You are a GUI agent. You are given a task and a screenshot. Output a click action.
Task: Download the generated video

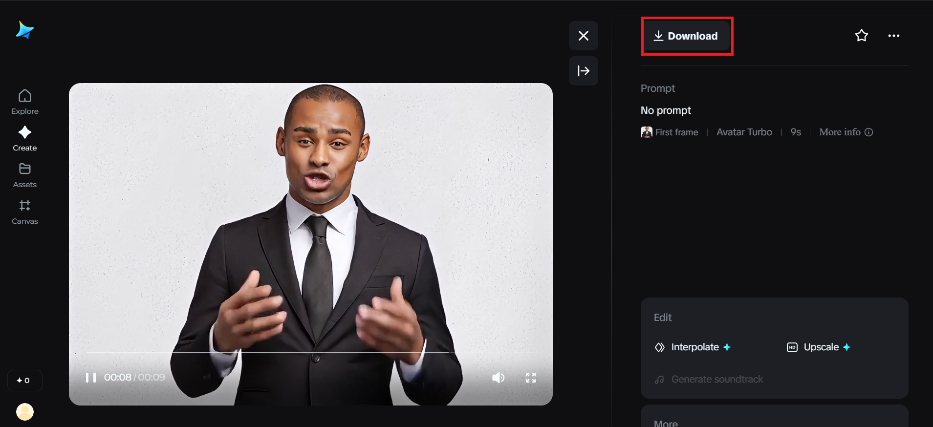(686, 36)
